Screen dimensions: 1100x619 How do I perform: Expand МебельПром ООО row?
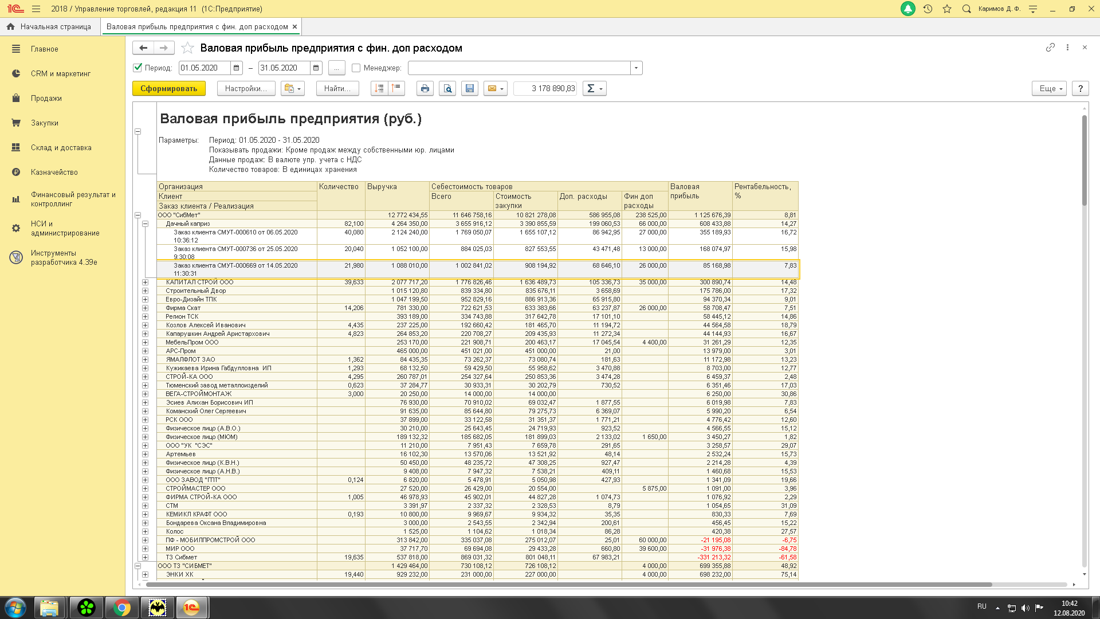point(145,343)
